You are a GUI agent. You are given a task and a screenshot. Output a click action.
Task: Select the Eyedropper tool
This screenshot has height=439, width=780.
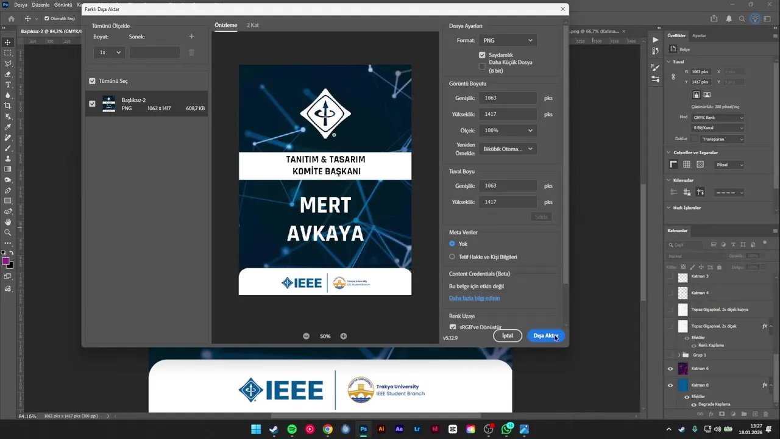click(8, 127)
